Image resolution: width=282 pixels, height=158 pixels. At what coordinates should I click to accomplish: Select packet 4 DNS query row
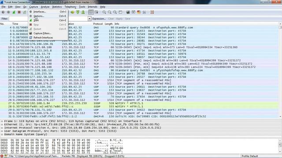(x=139, y=28)
